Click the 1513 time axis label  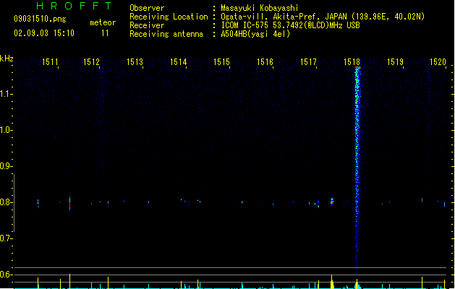135,61
